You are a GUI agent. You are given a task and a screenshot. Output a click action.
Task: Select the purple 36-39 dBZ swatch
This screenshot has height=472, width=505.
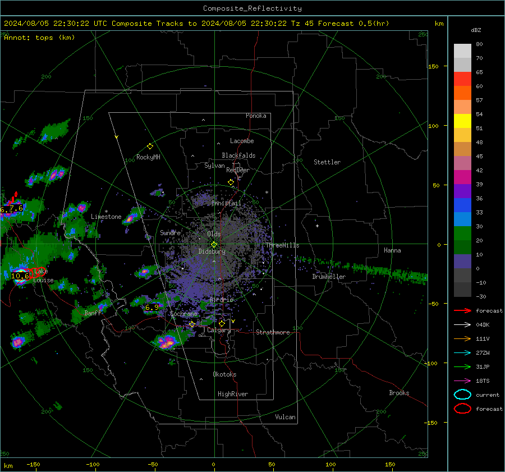point(462,191)
